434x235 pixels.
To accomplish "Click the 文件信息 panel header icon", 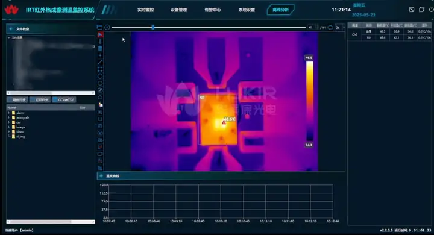I will (x=11, y=28).
